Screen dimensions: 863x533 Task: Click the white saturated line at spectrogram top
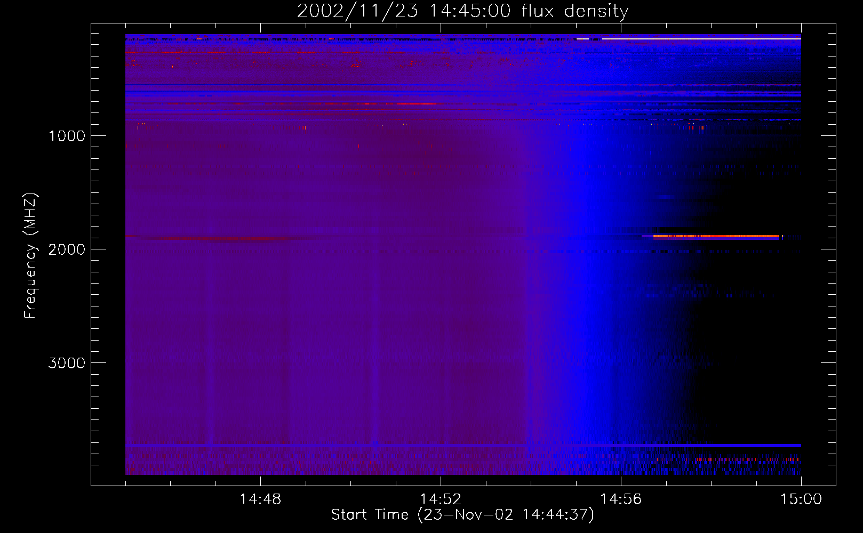click(x=701, y=39)
